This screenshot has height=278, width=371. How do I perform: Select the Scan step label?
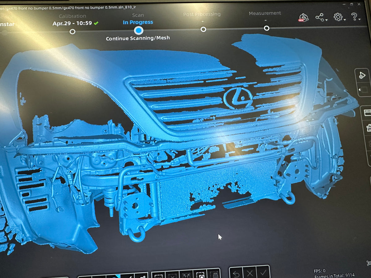click(138, 15)
